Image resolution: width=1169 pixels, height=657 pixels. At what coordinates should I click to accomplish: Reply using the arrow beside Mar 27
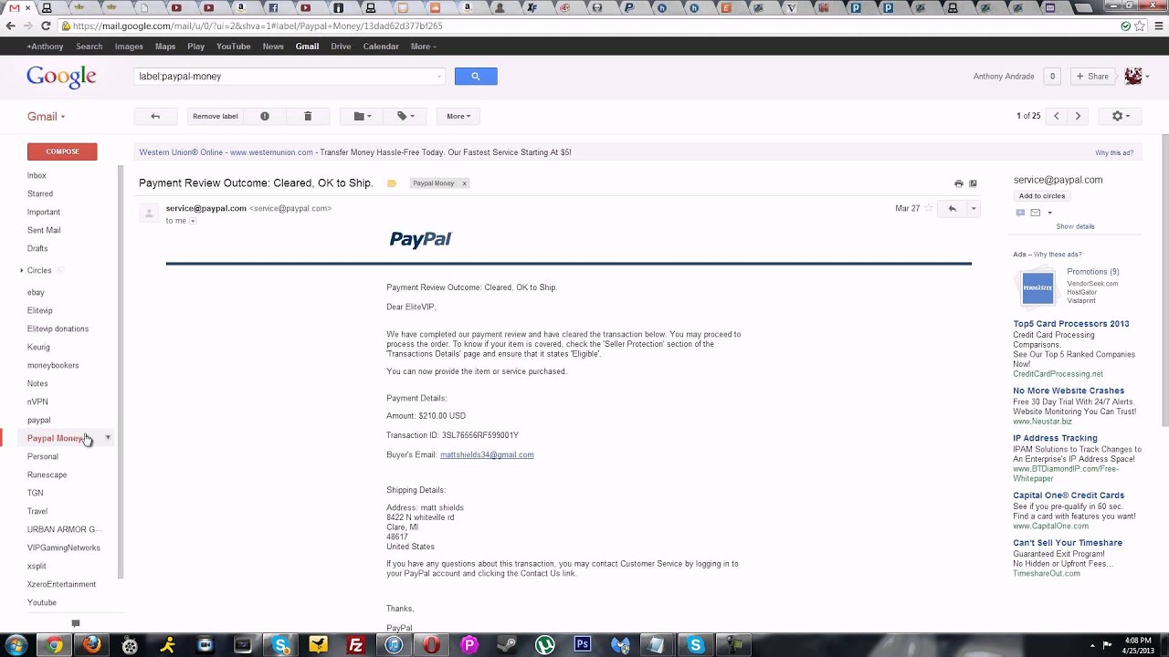pyautogui.click(x=952, y=208)
